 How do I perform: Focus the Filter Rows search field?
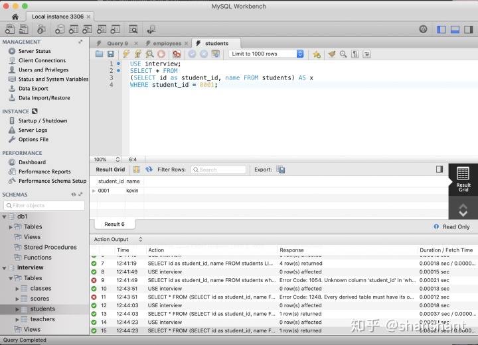tap(218, 170)
